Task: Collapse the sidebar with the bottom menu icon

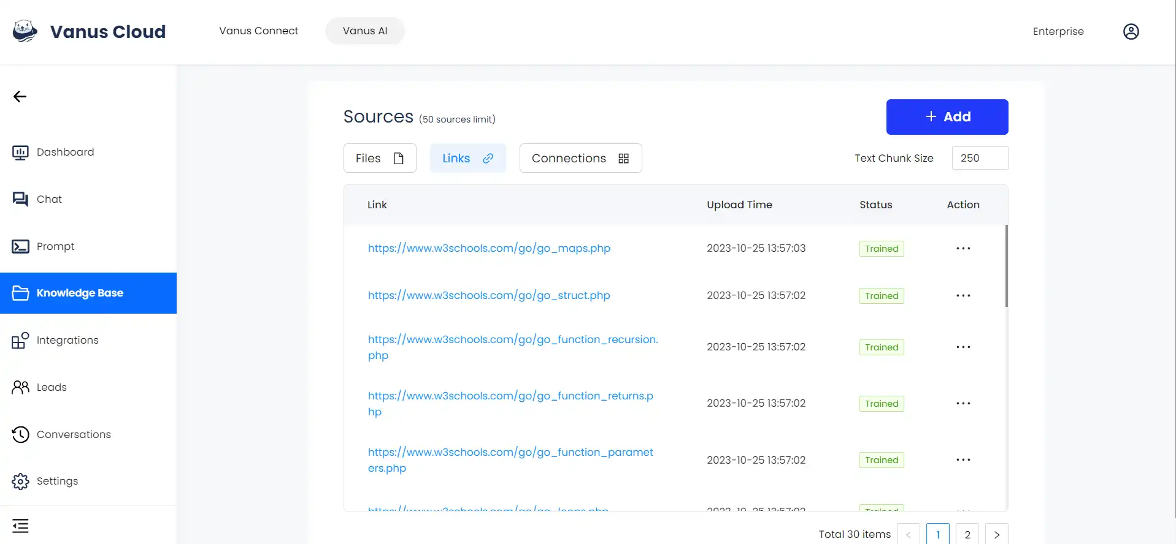Action: (20, 526)
